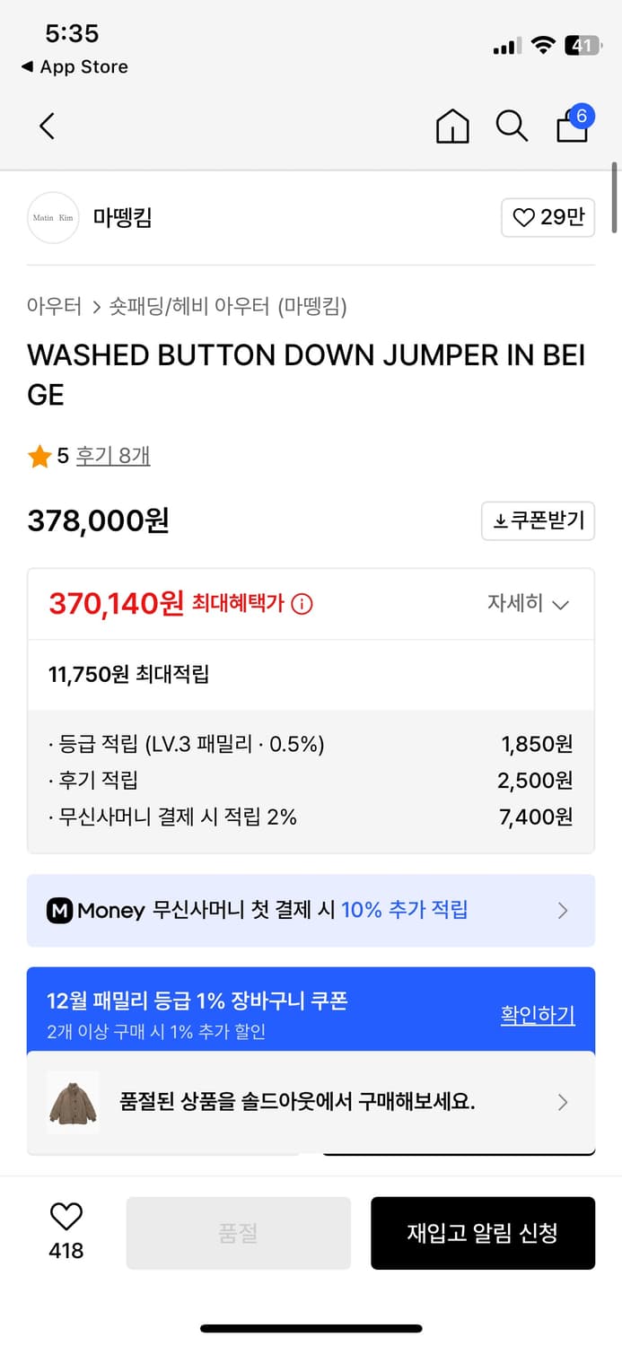Tap the Money logo in the savings banner
The width and height of the screenshot is (622, 1346).
tap(62, 910)
